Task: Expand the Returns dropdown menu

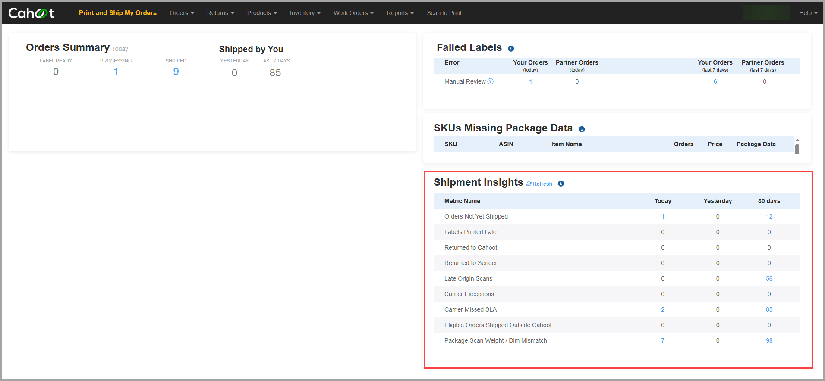Action: click(x=220, y=13)
